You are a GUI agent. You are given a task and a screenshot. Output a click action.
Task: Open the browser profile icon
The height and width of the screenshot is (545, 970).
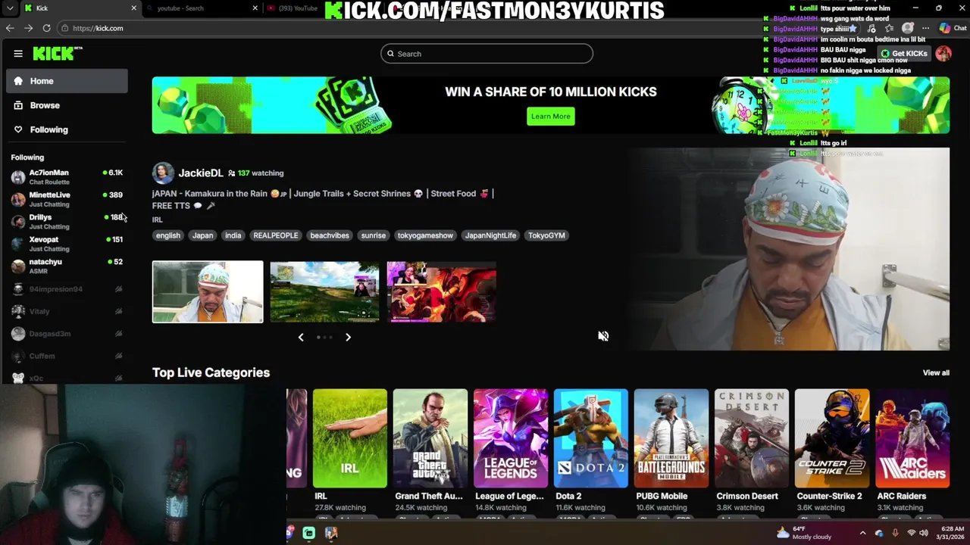pos(908,28)
